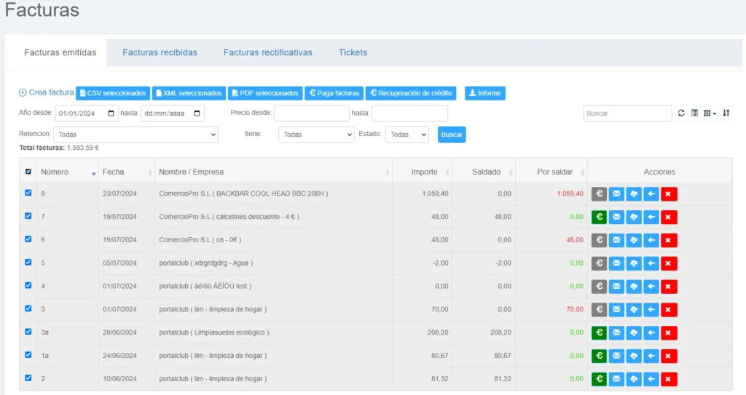Viewport: 746px width, 395px height.
Task: Uncheck the checkbox for invoice 2
Action: point(28,378)
